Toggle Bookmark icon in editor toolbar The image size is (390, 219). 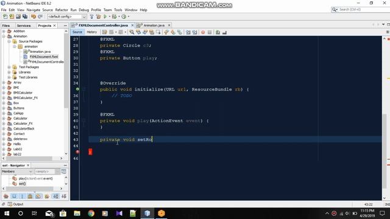pos(180,32)
